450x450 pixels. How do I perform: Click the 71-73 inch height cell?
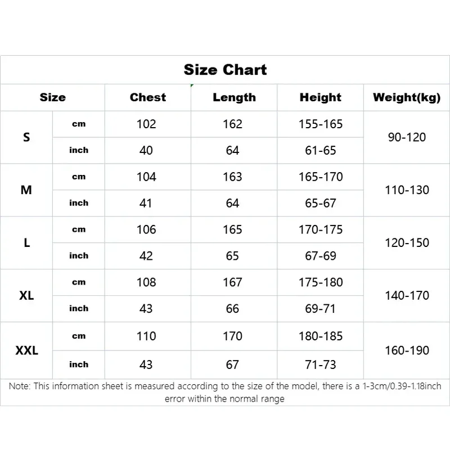[321, 364]
